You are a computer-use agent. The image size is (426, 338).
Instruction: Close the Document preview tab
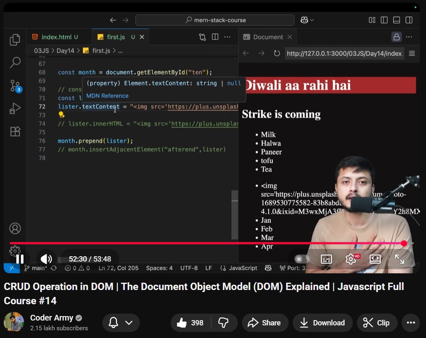click(289, 37)
